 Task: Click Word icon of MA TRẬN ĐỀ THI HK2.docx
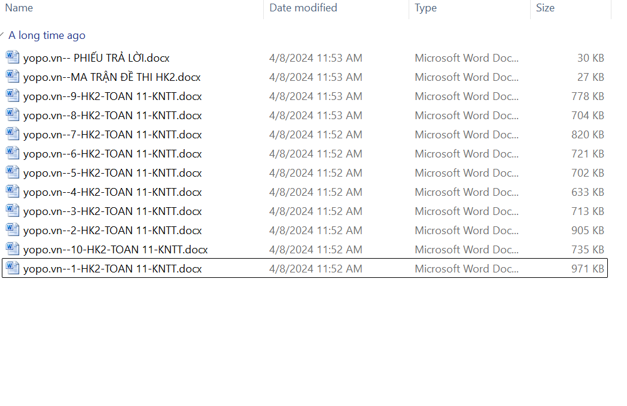[x=13, y=77]
